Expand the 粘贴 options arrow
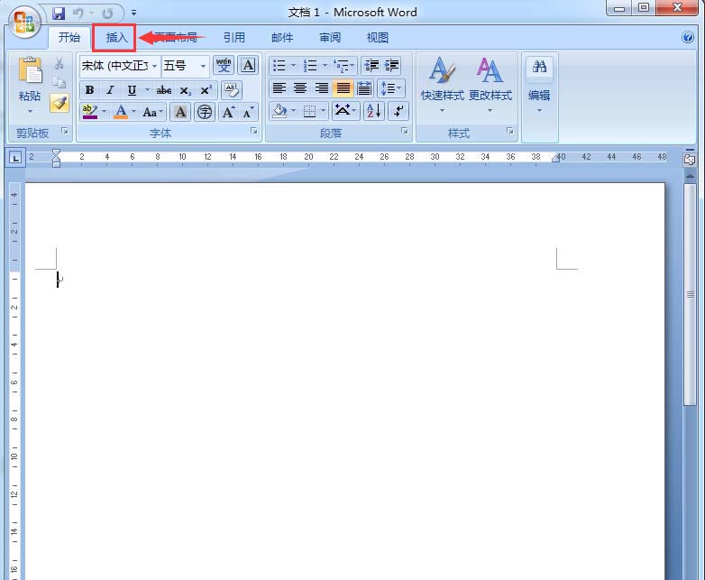The height and width of the screenshot is (580, 705). [30, 111]
